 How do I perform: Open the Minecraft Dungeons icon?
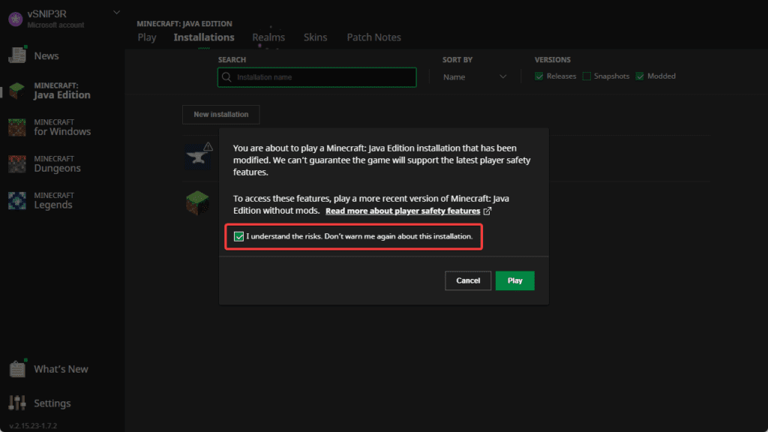tap(17, 163)
